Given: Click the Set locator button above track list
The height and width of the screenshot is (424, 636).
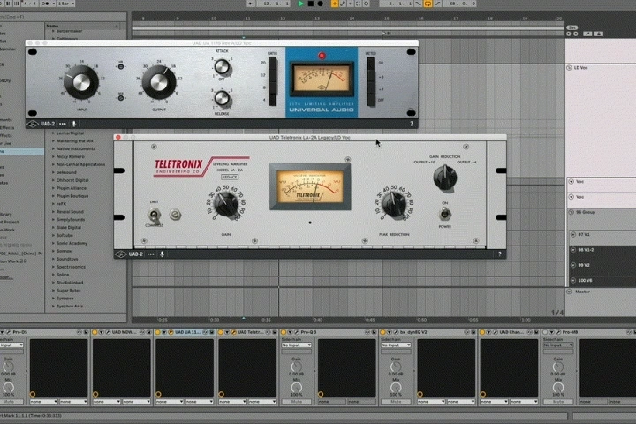Looking at the screenshot, I should [x=572, y=27].
